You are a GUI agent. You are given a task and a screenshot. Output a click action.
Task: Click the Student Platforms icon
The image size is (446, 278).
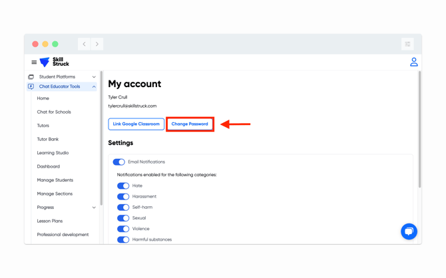[x=31, y=77]
